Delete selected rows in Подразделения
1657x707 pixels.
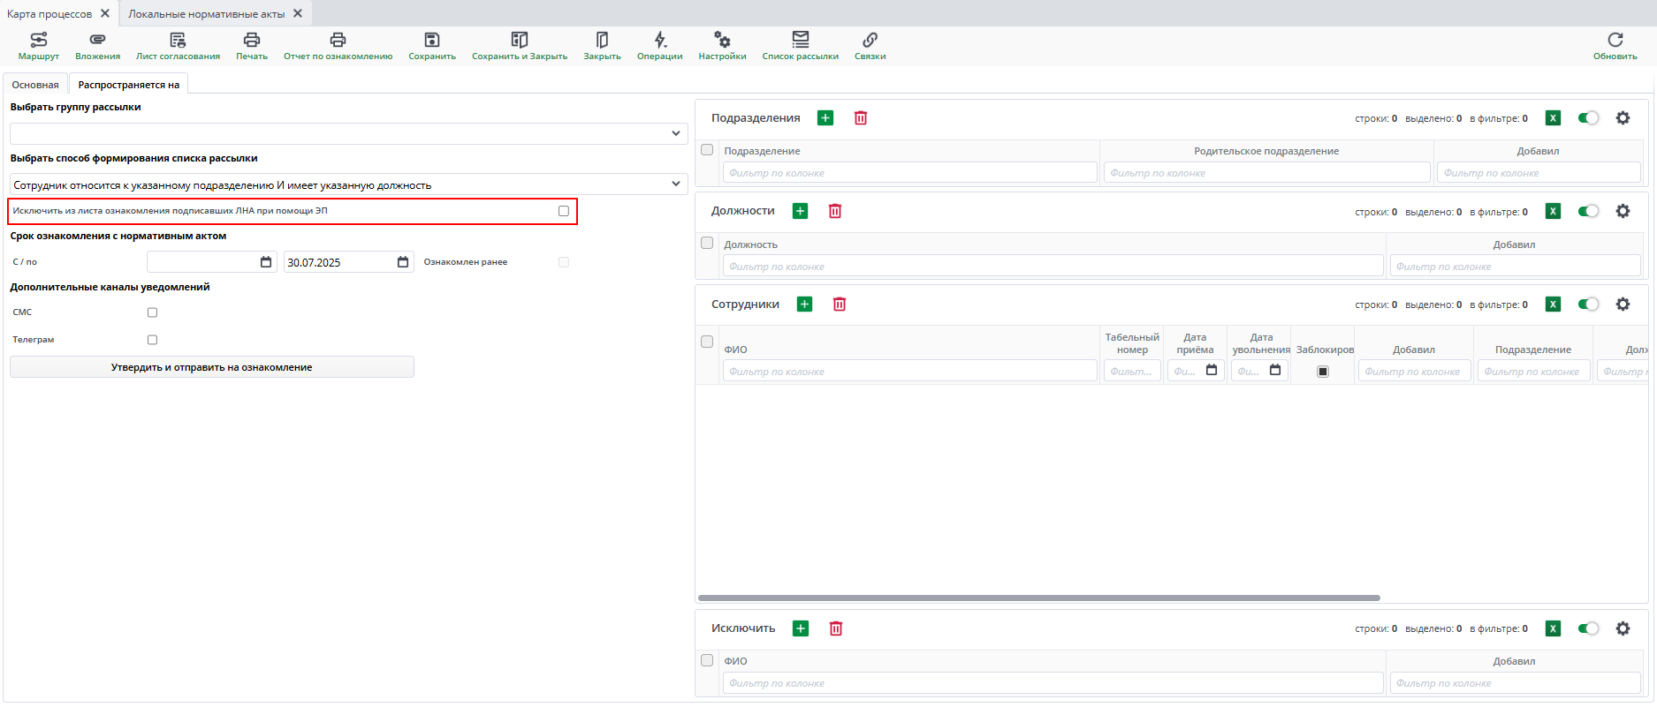861,118
